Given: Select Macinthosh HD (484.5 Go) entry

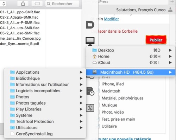Looking at the screenshot, I should pyautogui.click(x=131, y=72).
